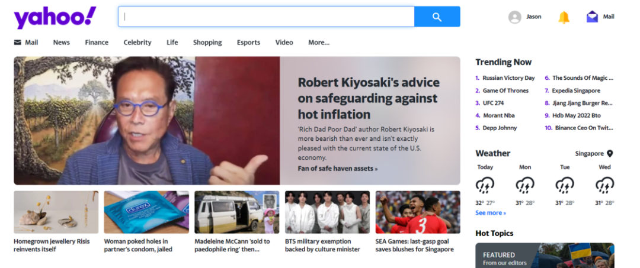Read 'Homegrown jewellery Risis reinvents itself' article

pyautogui.click(x=52, y=245)
